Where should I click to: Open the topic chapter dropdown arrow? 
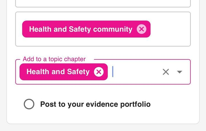tap(180, 72)
